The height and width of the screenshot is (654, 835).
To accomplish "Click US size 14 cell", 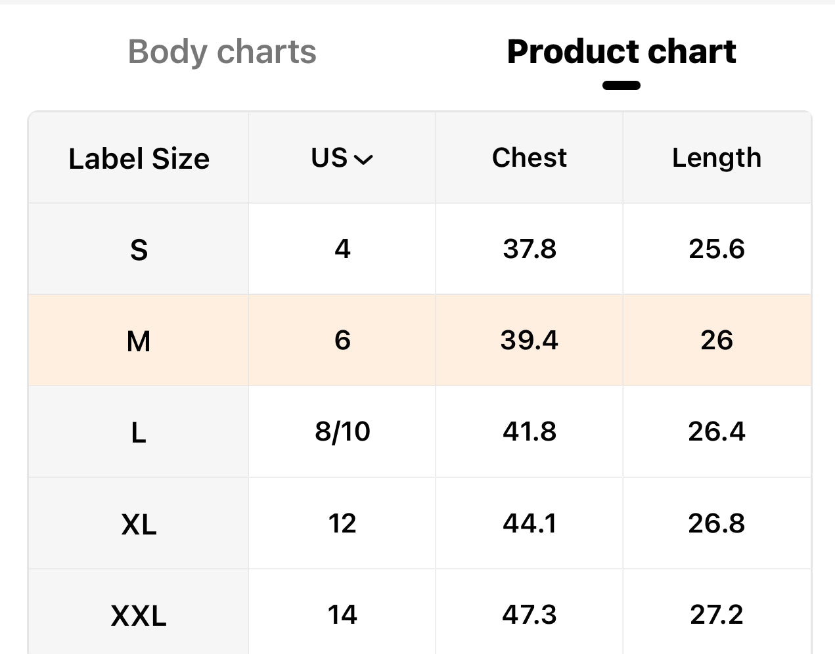I will coord(342,615).
